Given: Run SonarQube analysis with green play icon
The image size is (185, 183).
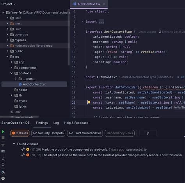Looking at the screenshot, I should tap(3, 132).
